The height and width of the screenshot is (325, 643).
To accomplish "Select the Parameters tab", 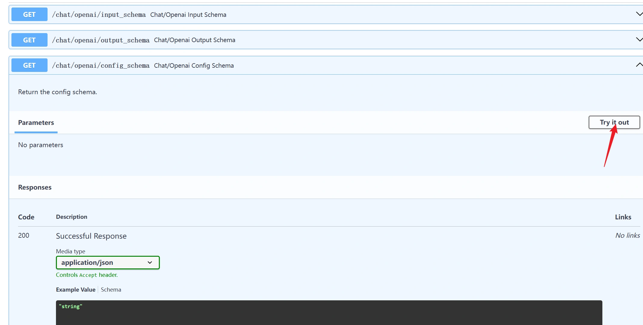I will point(36,123).
